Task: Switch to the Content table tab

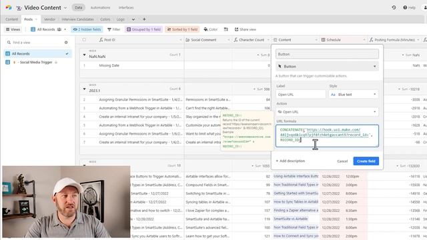Action: (12, 19)
